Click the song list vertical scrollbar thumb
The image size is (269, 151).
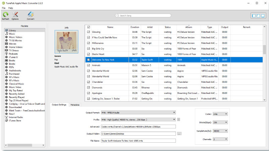click(x=264, y=49)
